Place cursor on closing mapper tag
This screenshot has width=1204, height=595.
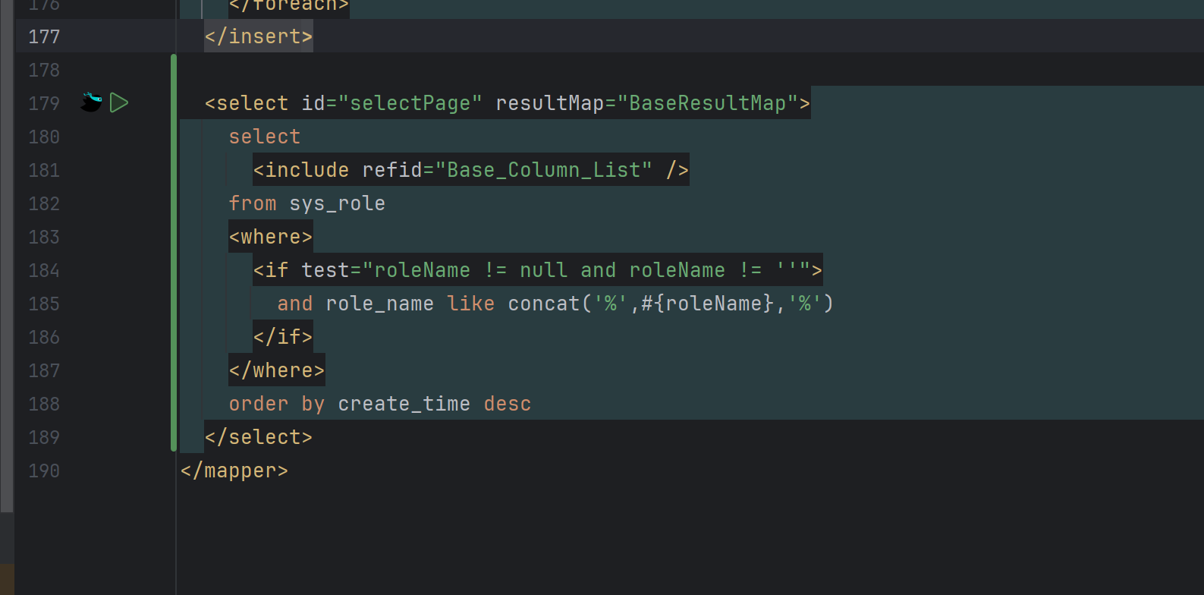(x=234, y=471)
